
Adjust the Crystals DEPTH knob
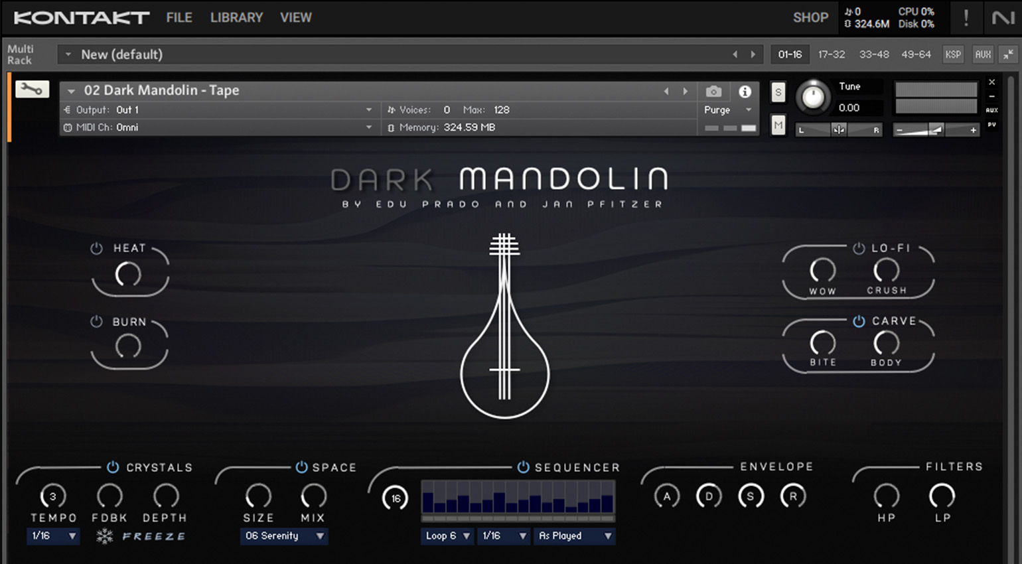tap(166, 496)
